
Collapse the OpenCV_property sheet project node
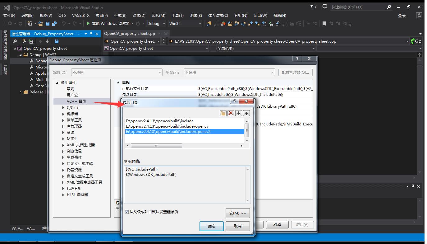(x=15, y=49)
